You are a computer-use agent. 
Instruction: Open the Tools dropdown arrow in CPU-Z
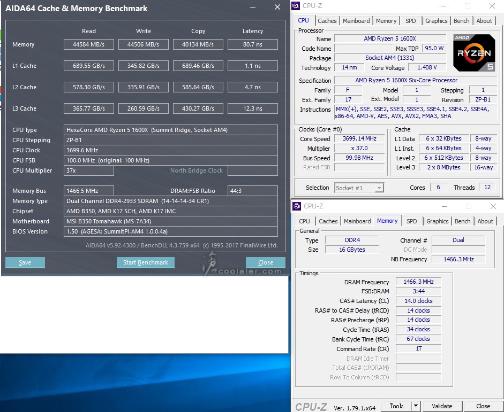point(416,406)
